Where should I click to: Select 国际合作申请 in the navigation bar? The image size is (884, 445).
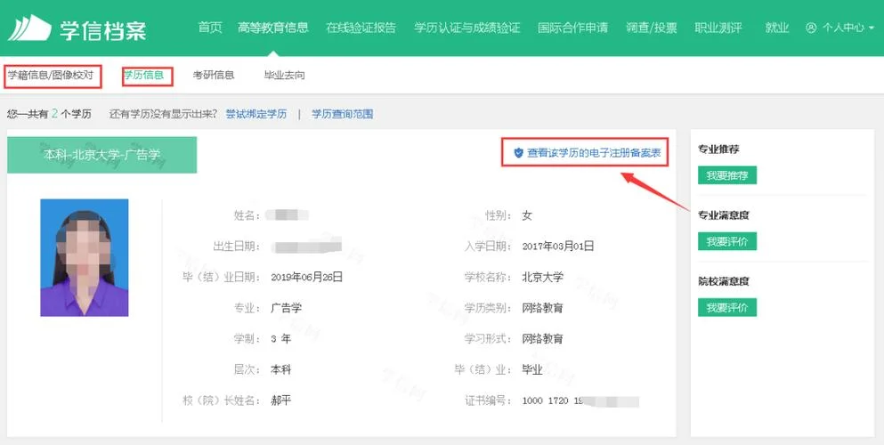pyautogui.click(x=572, y=28)
